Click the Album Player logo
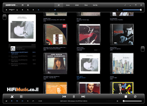The height and width of the screenshot is (106, 147). click(11, 5)
